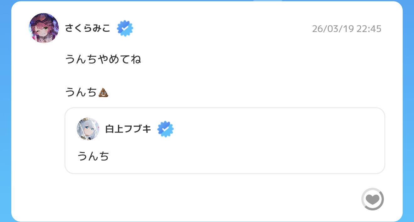Click blank space between name and timestamp
This screenshot has width=414, height=222.
tap(220, 29)
